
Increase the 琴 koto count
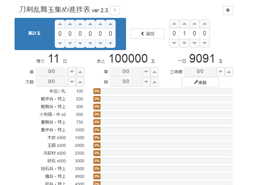pyautogui.click(x=154, y=72)
